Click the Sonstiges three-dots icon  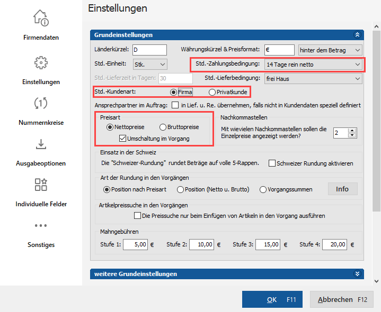[41, 225]
